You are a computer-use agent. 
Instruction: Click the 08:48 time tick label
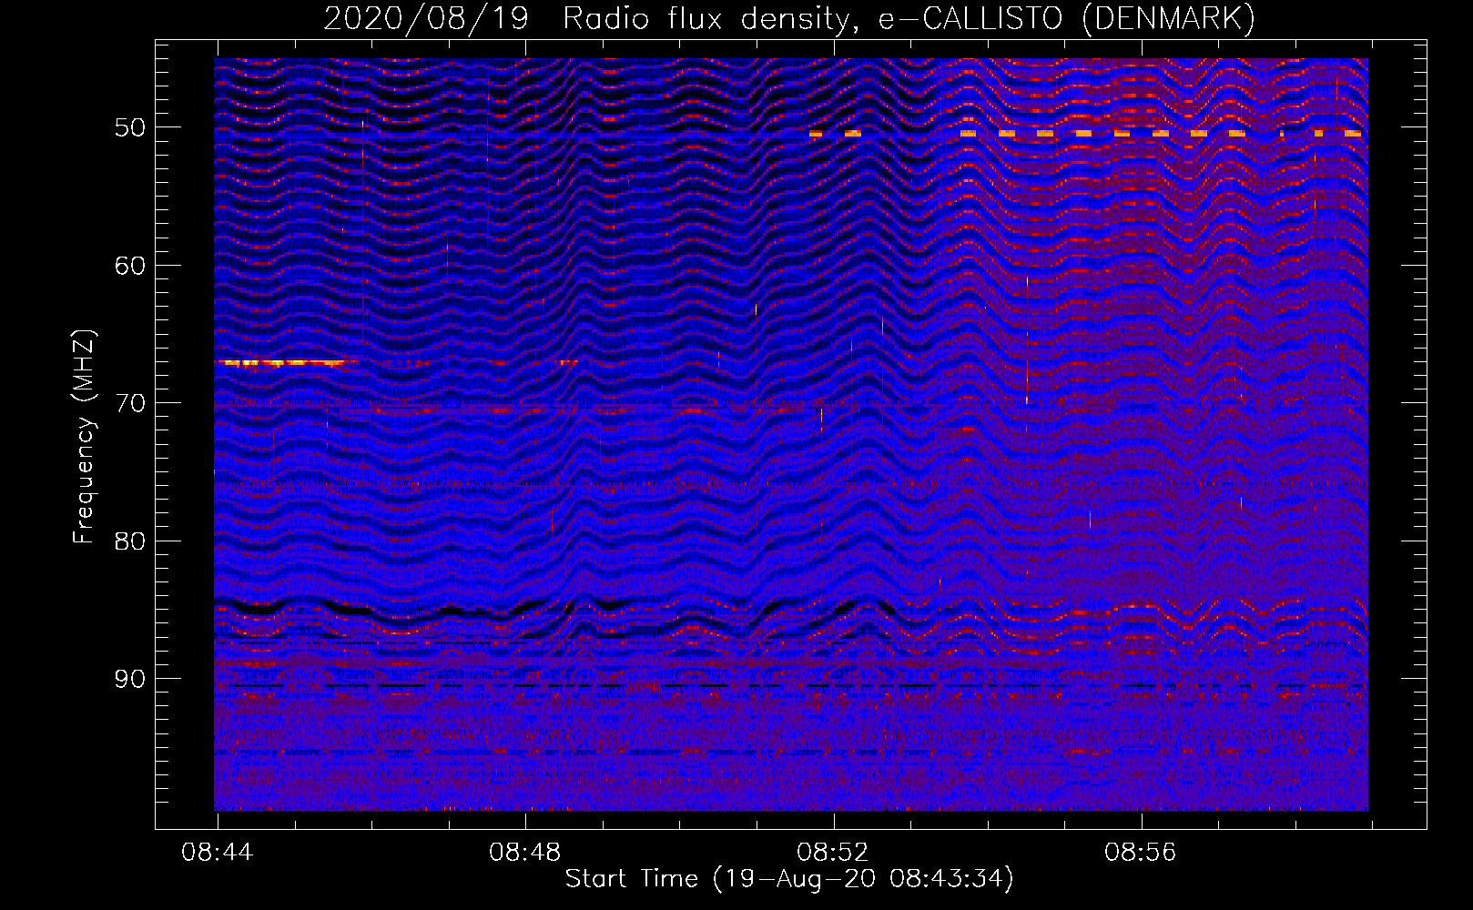[x=525, y=853]
